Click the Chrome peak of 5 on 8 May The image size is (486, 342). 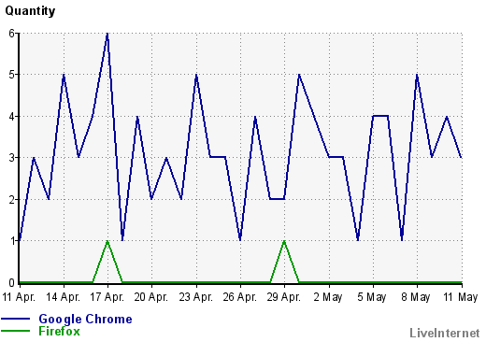click(x=417, y=75)
